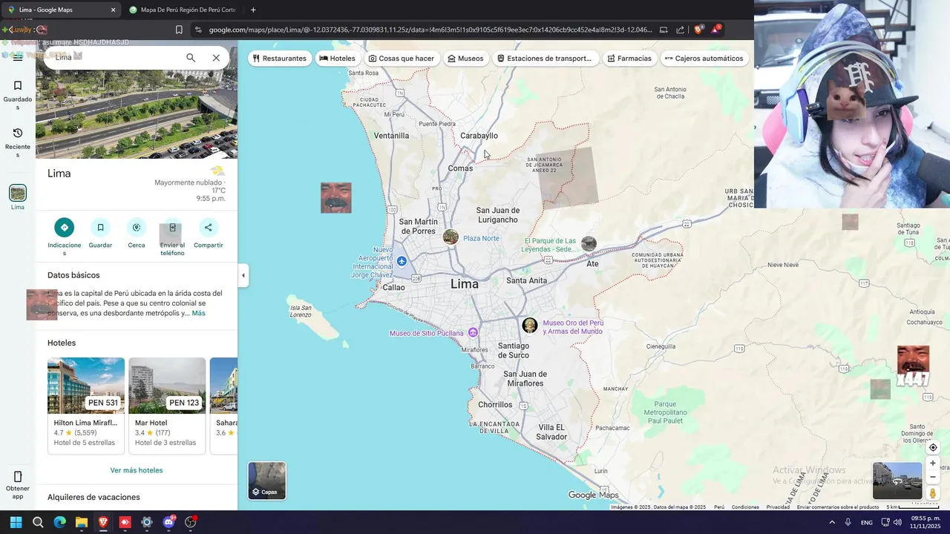Select Estaciones de transporte chip
Screen dimensions: 950x534
545,59
